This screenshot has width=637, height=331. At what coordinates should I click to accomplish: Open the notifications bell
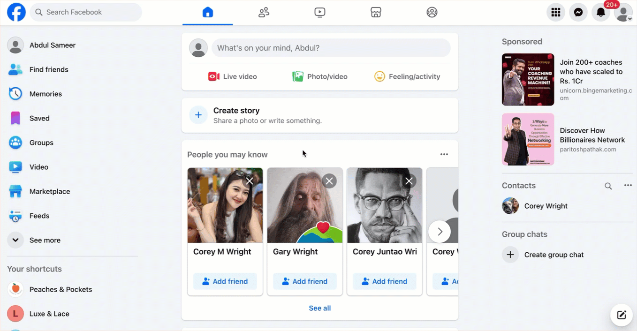click(601, 13)
